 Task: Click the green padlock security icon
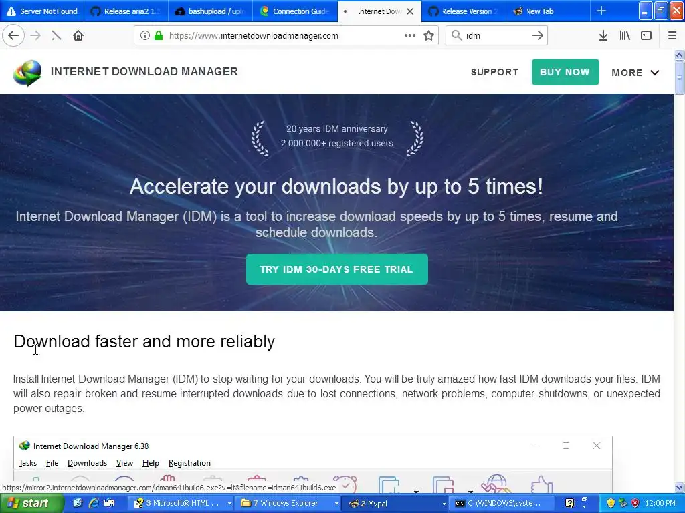coord(159,36)
